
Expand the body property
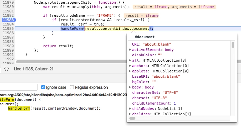tap(130, 87)
